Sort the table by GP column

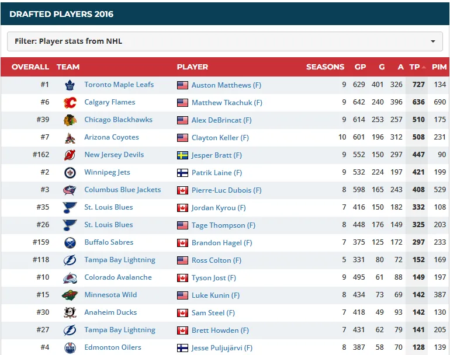pyautogui.click(x=359, y=67)
